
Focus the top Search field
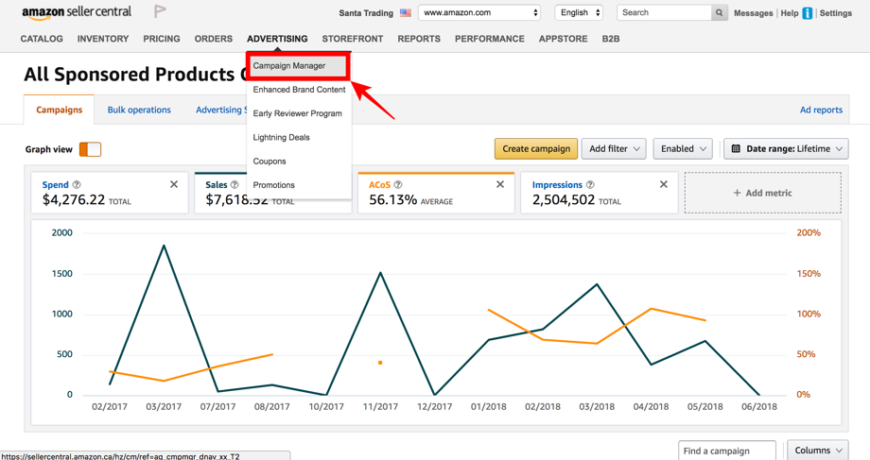(664, 12)
